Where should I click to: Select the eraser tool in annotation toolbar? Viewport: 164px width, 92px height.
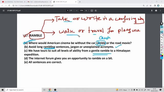[x=162, y=37]
